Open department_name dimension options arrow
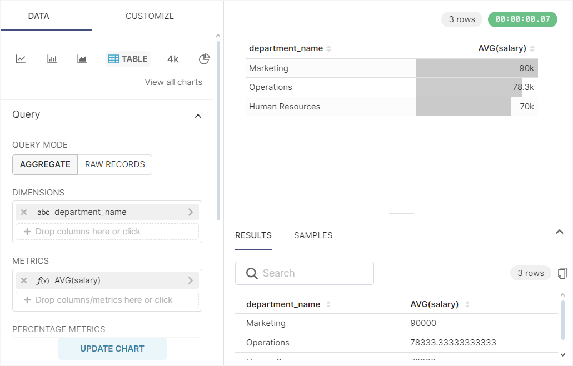Viewport: 573px width, 366px height. tap(190, 212)
